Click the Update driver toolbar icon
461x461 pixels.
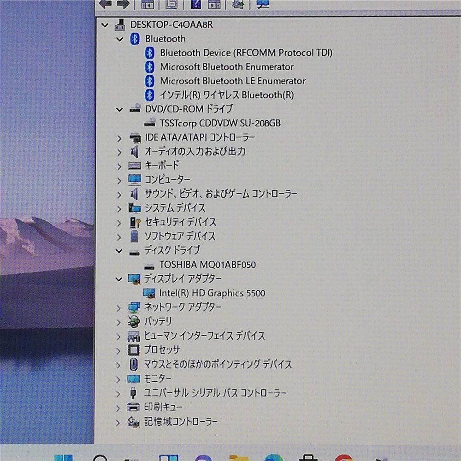(x=238, y=4)
